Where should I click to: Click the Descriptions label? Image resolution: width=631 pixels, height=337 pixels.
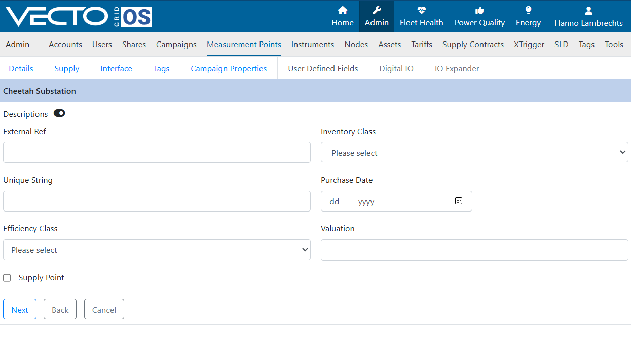(x=25, y=114)
